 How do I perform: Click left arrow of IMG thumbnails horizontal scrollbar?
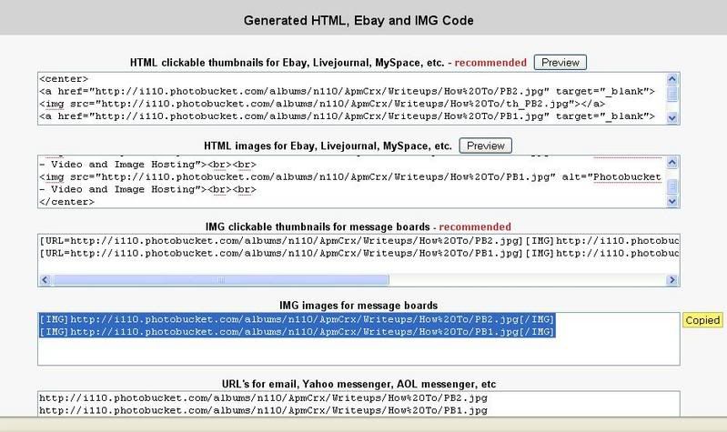(x=45, y=280)
